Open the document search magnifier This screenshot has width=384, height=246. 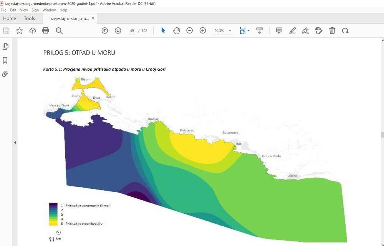pos(58,30)
